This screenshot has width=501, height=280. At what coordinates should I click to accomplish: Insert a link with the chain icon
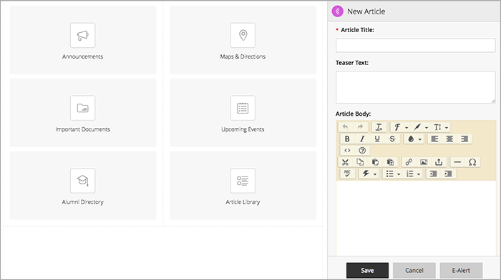[x=409, y=162]
